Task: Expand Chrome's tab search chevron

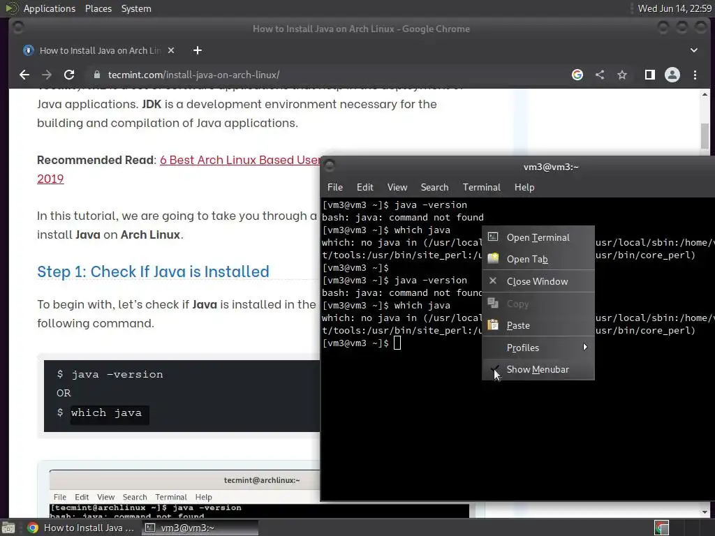Action: click(694, 50)
